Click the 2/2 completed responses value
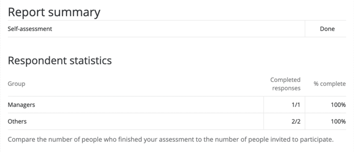The image size is (354, 152). click(296, 122)
